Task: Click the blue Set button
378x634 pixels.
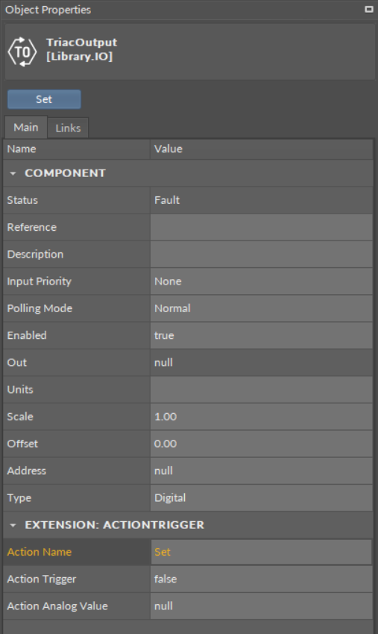Action: 44,99
